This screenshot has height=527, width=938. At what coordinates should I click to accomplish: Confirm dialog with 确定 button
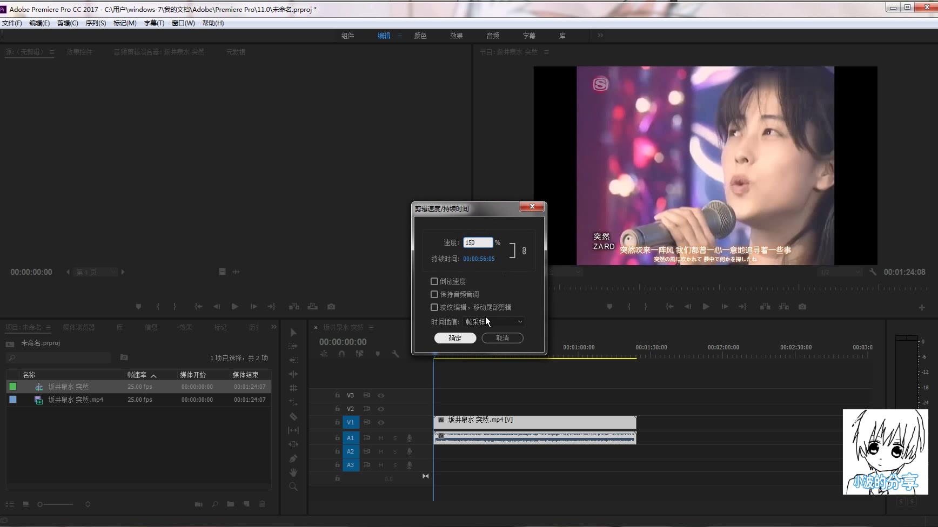coord(455,338)
